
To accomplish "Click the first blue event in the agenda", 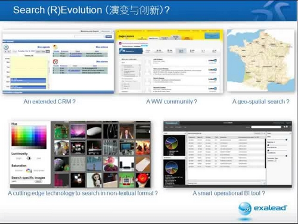I will [x=28, y=81].
